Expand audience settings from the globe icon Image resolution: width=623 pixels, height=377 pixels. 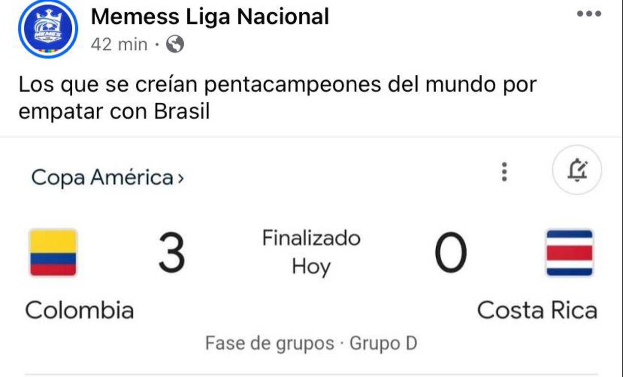click(175, 45)
